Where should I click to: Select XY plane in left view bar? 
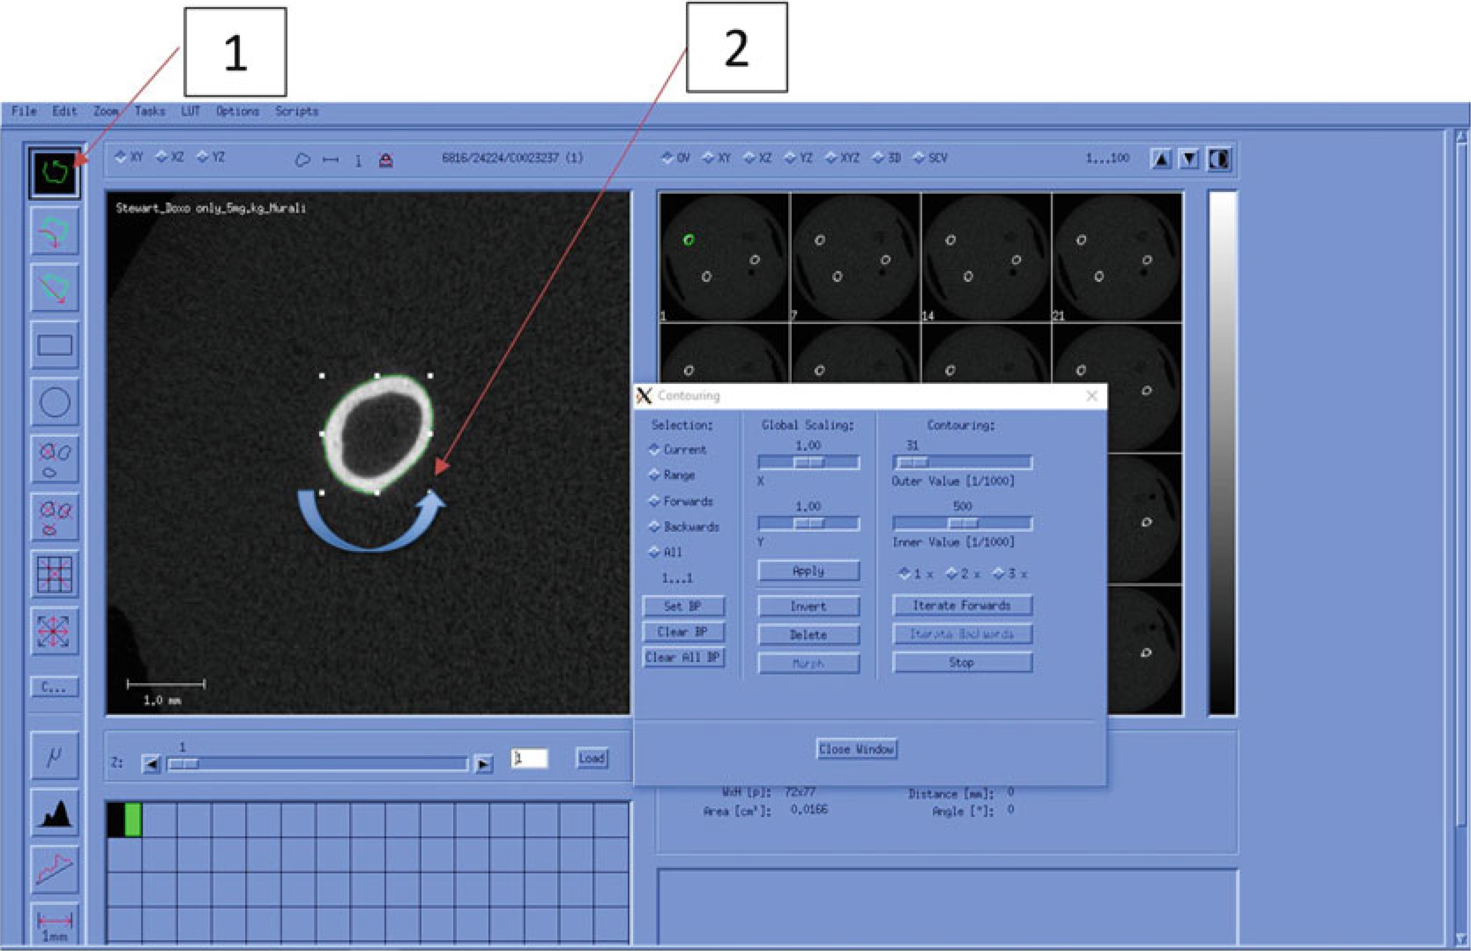click(x=129, y=157)
